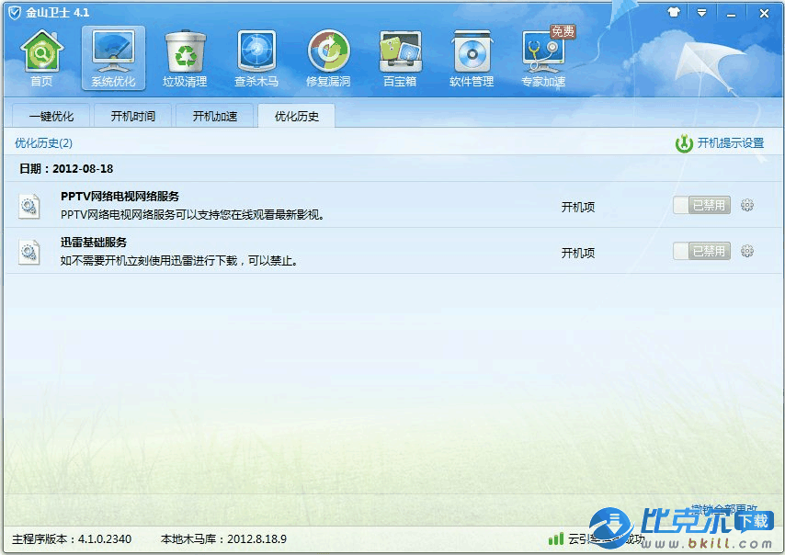
Task: Minimize the 金山卫士 window
Action: click(732, 14)
